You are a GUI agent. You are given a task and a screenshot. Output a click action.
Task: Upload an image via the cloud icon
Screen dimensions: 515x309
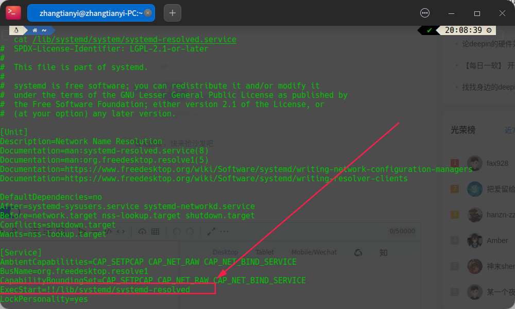(142, 231)
